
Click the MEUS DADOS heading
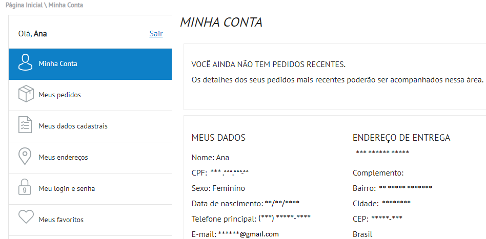click(218, 138)
